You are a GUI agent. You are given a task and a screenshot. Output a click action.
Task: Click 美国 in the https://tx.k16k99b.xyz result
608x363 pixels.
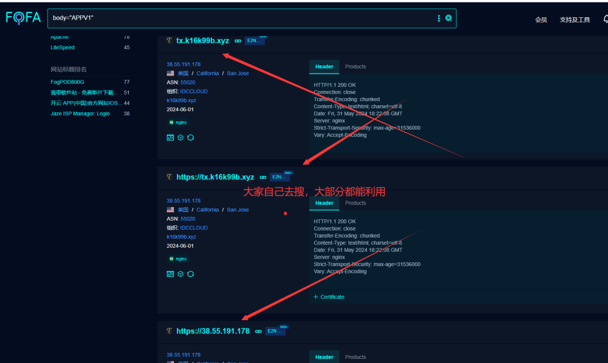183,210
